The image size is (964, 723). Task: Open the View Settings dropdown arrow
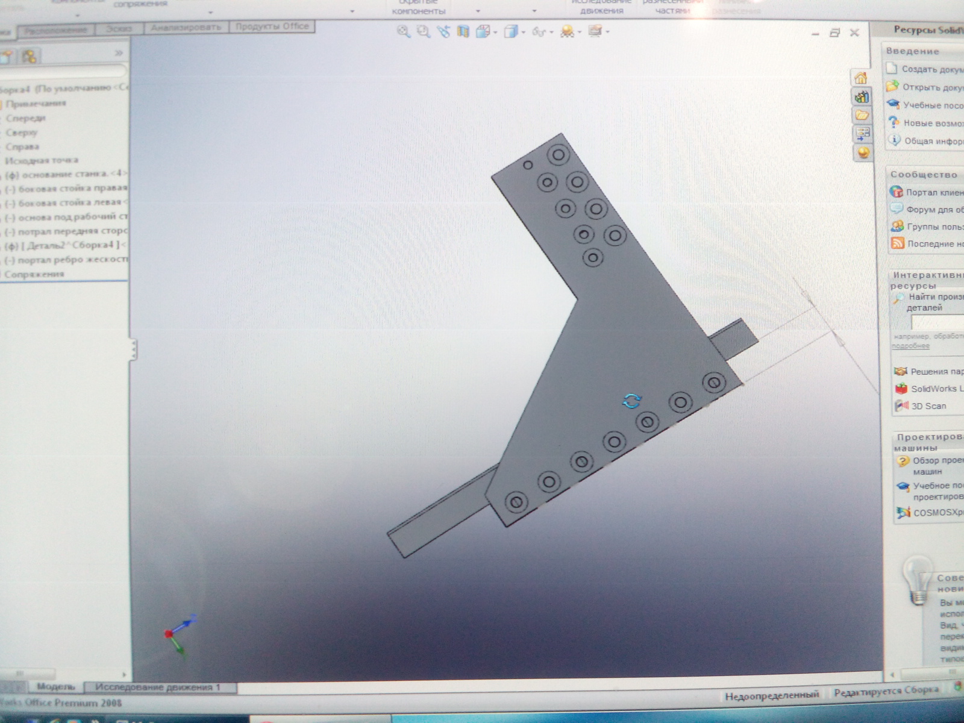[x=607, y=31]
